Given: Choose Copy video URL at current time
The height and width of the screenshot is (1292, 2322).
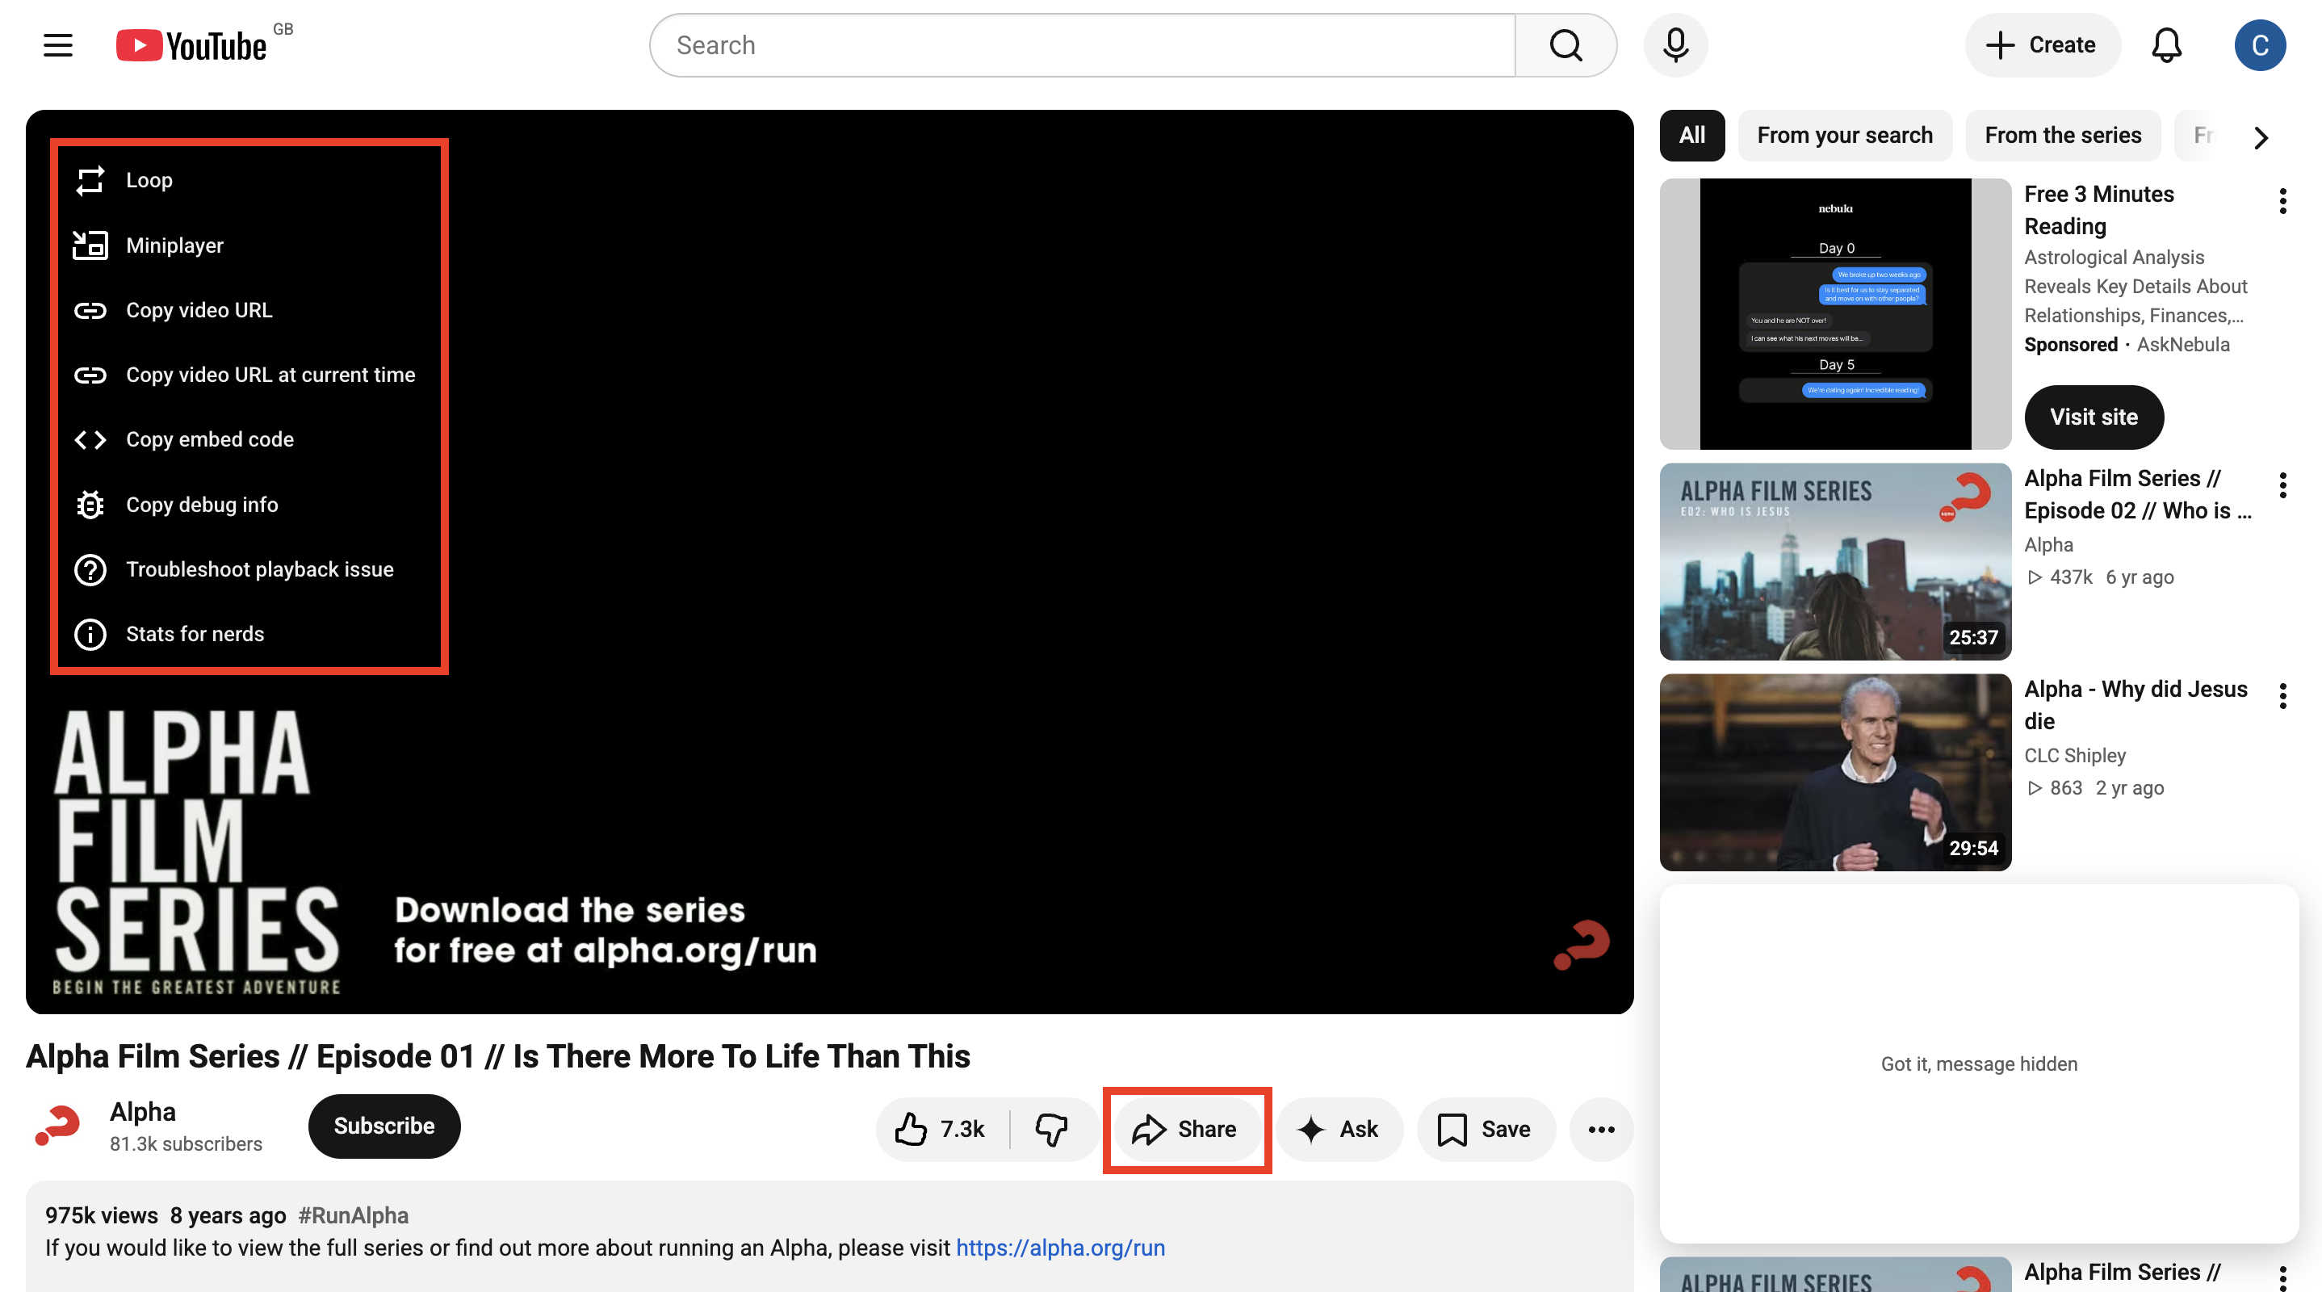Looking at the screenshot, I should (x=249, y=375).
